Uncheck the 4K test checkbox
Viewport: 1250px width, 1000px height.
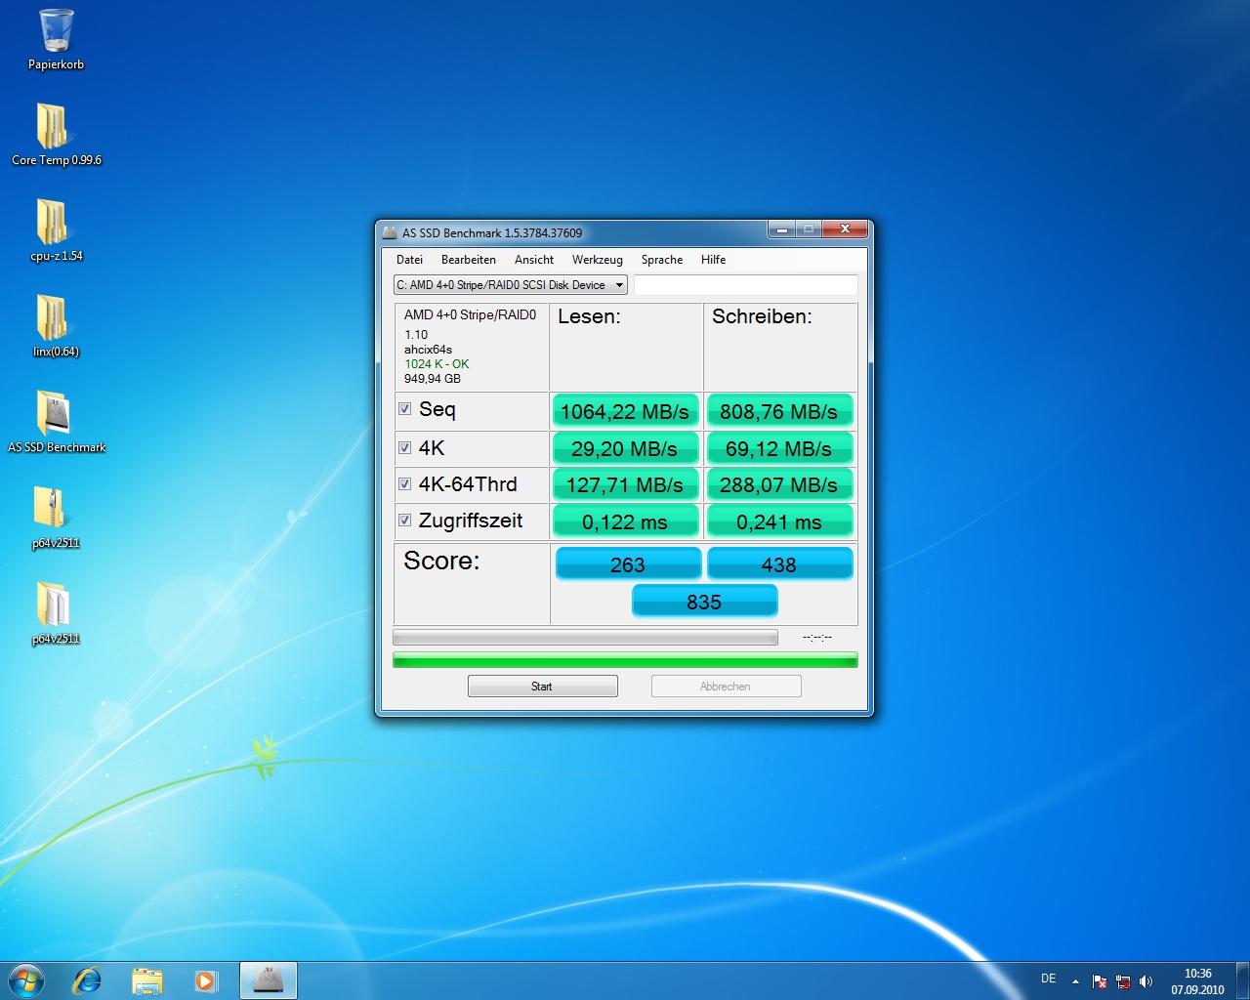pos(404,448)
